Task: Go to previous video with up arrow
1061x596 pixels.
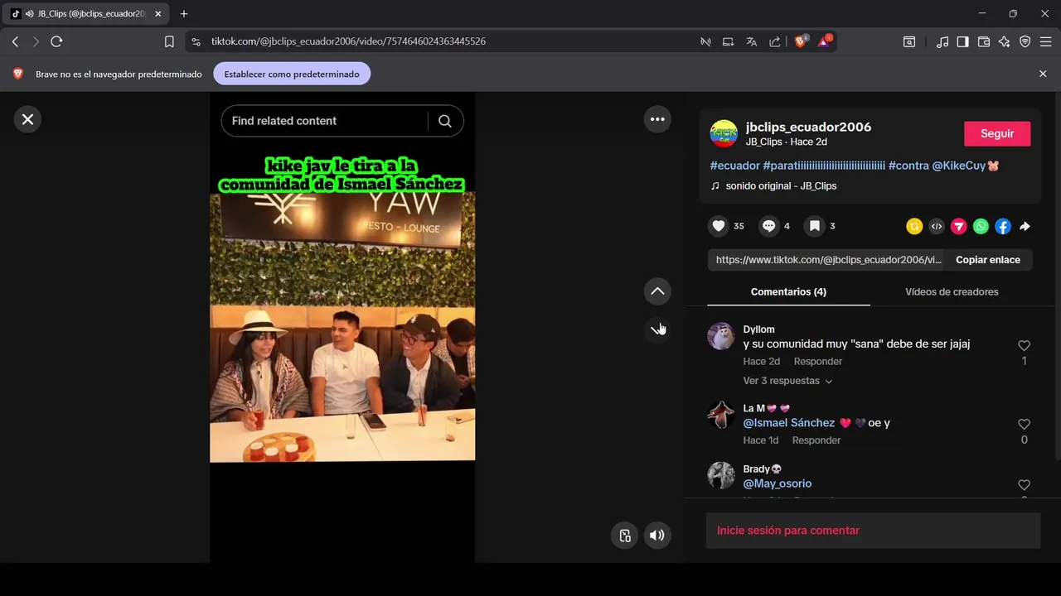Action: [x=657, y=291]
